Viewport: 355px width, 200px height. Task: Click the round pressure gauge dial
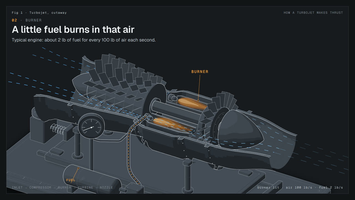[92, 127]
